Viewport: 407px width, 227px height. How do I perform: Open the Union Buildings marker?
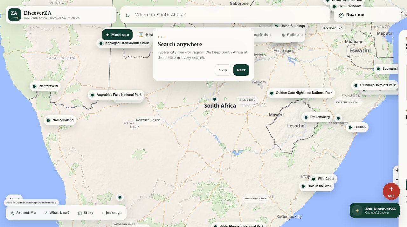290,26
